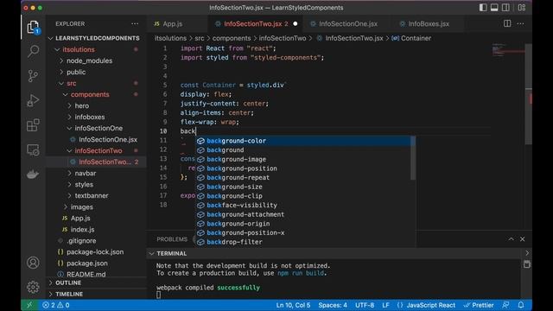553x311 pixels.
Task: Collapse the TERMINAL section
Action: [x=171, y=253]
